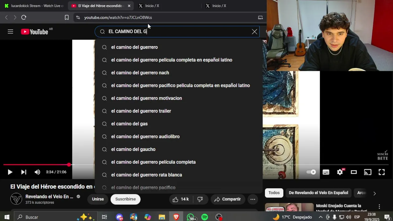The width and height of the screenshot is (393, 221).
Task: Open Discord from the taskbar
Action: (119, 217)
